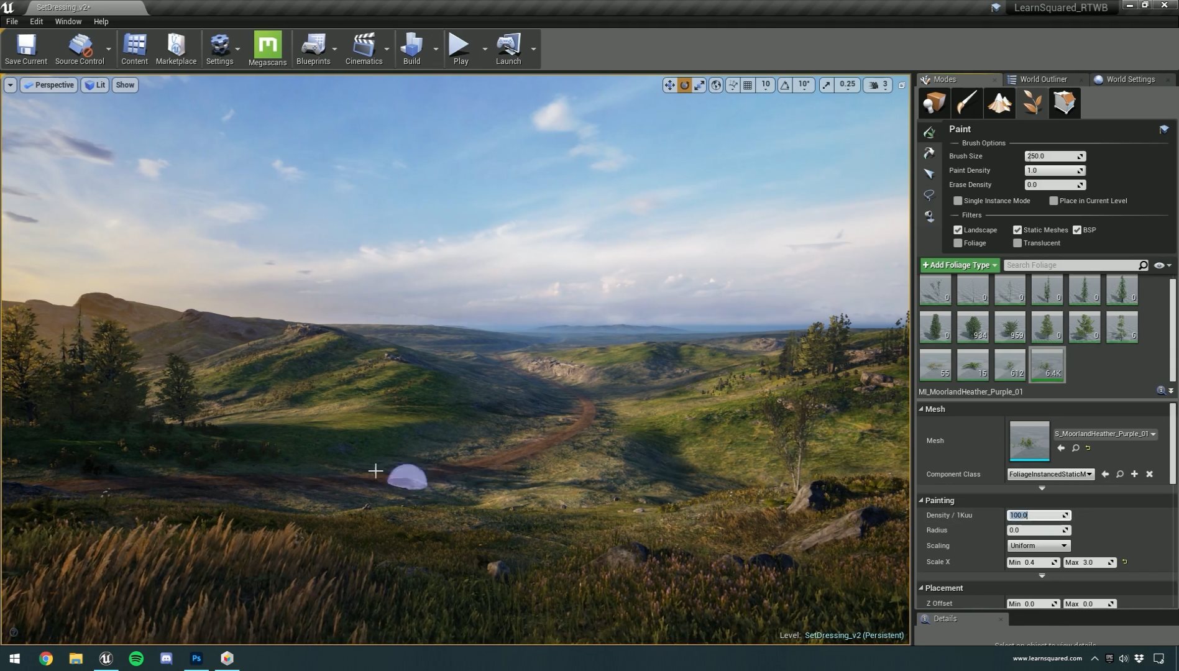Switch to Geometry Editing mode icon
Image resolution: width=1179 pixels, height=671 pixels.
pos(1065,103)
